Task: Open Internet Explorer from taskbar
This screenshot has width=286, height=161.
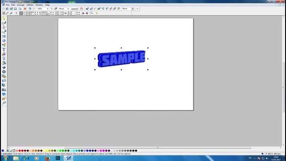Action: pos(26,158)
